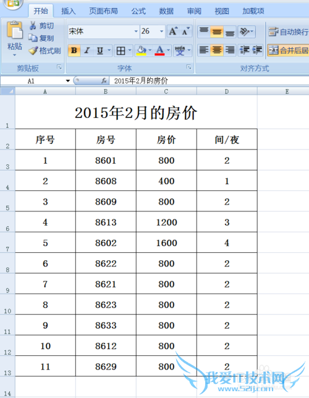Increase font size with grow icon
Screen dimensions: 309x398
[x=173, y=32]
